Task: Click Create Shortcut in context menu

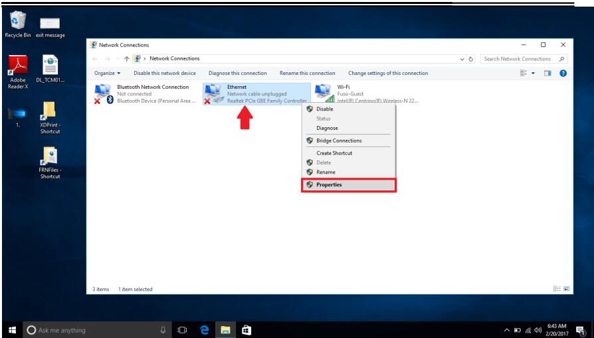Action: click(334, 153)
